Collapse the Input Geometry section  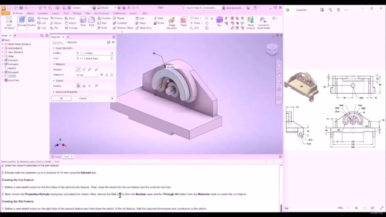54,48
